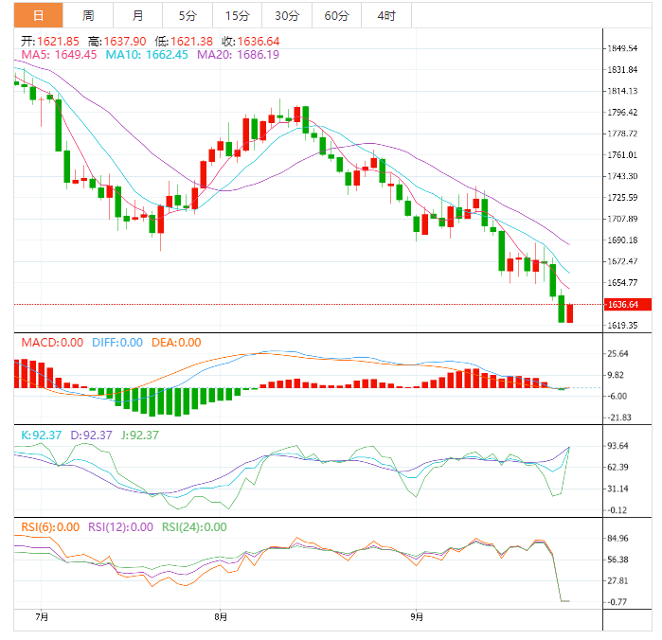Open the 5分 timeframe tab
Image resolution: width=662 pixels, height=640 pixels.
(188, 15)
